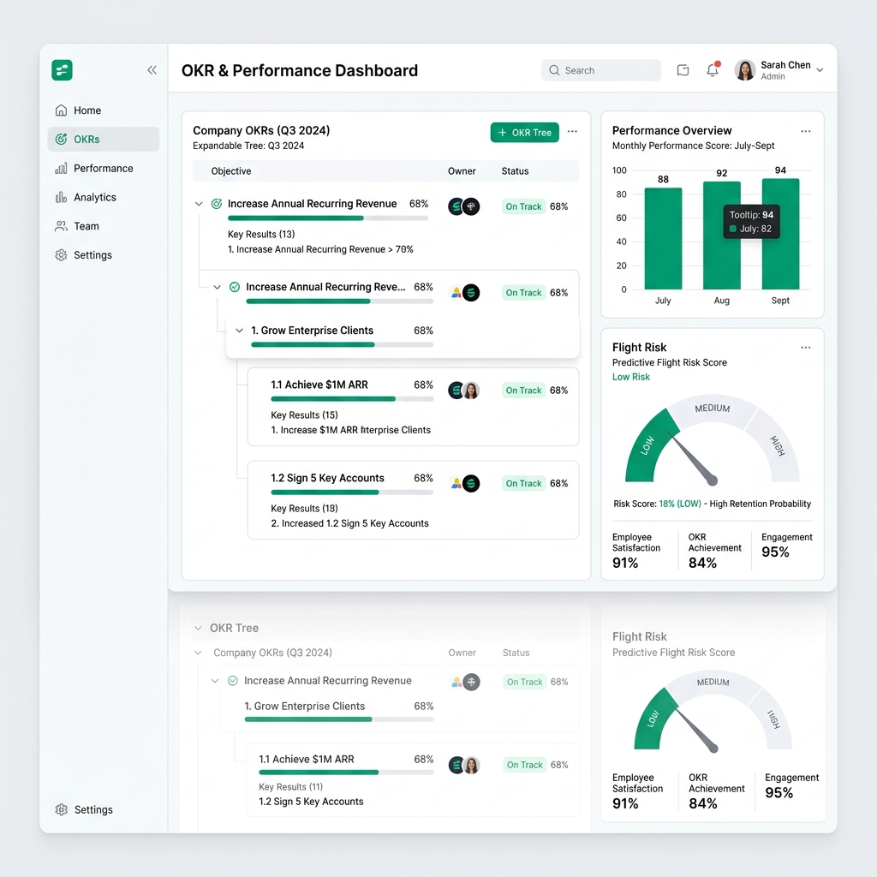The height and width of the screenshot is (877, 877).
Task: Click On Track badge on top objective
Action: click(x=523, y=206)
